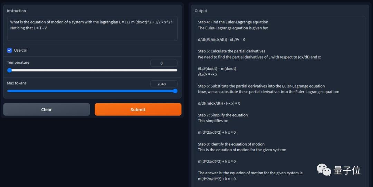Click the 'Step 7: Simplify the equation' line

pos(223,115)
